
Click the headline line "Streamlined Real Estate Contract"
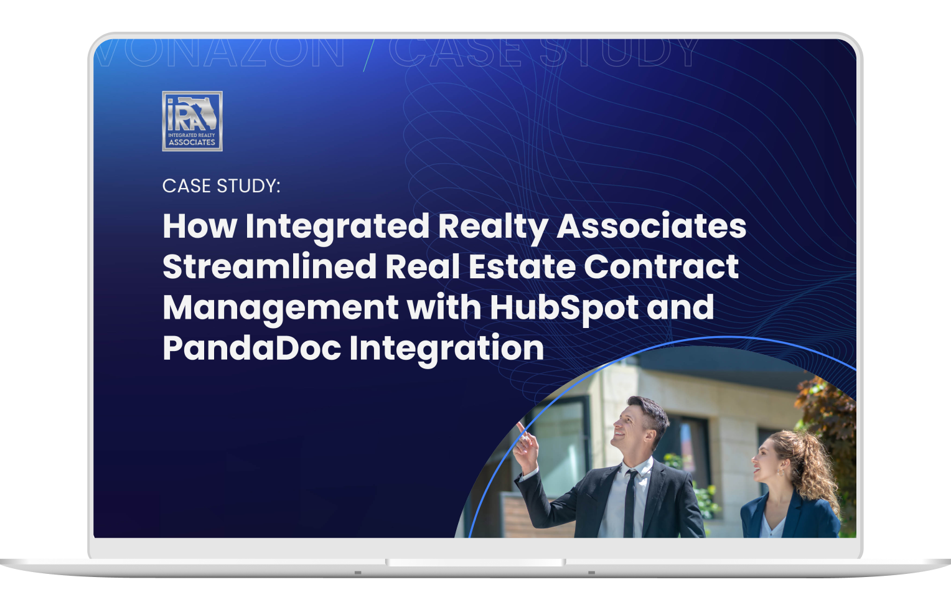point(451,266)
